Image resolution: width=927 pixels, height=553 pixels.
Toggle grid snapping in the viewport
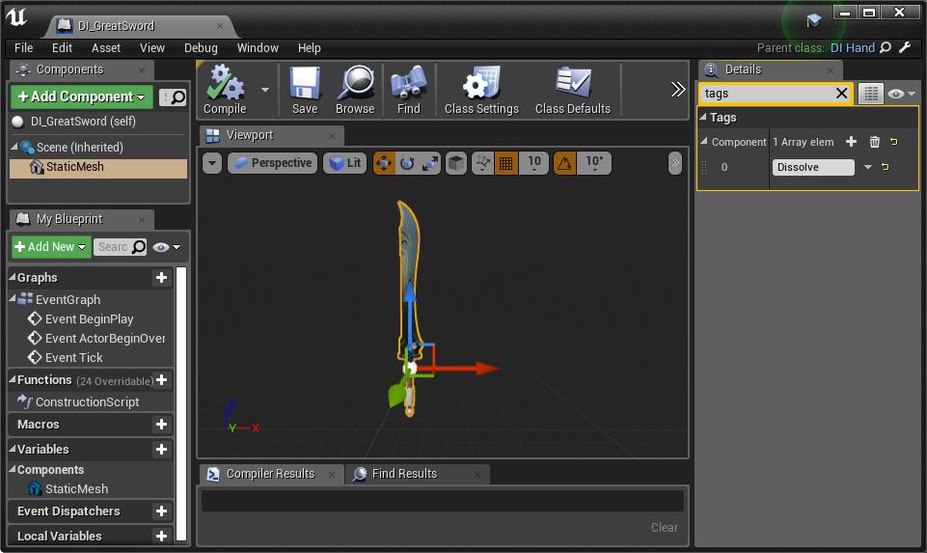(505, 163)
